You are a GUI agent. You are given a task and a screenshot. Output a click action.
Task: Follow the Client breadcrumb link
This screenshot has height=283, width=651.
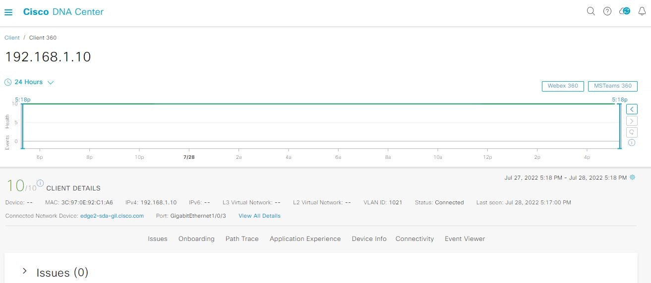(12, 38)
